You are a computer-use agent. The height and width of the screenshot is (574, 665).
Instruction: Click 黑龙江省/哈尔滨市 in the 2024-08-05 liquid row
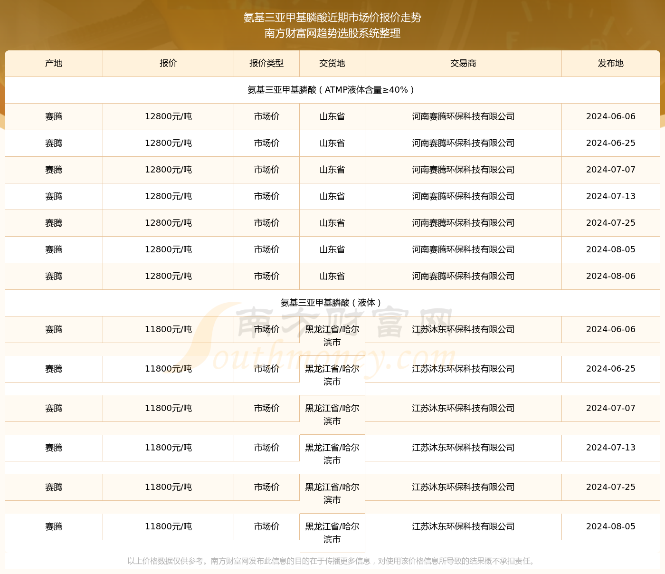tap(332, 533)
